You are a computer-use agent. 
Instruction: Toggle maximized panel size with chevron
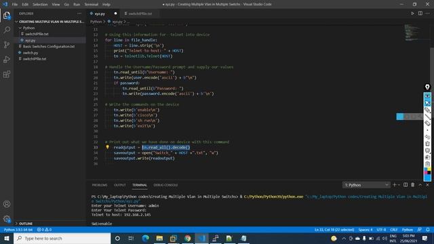tap(420, 185)
